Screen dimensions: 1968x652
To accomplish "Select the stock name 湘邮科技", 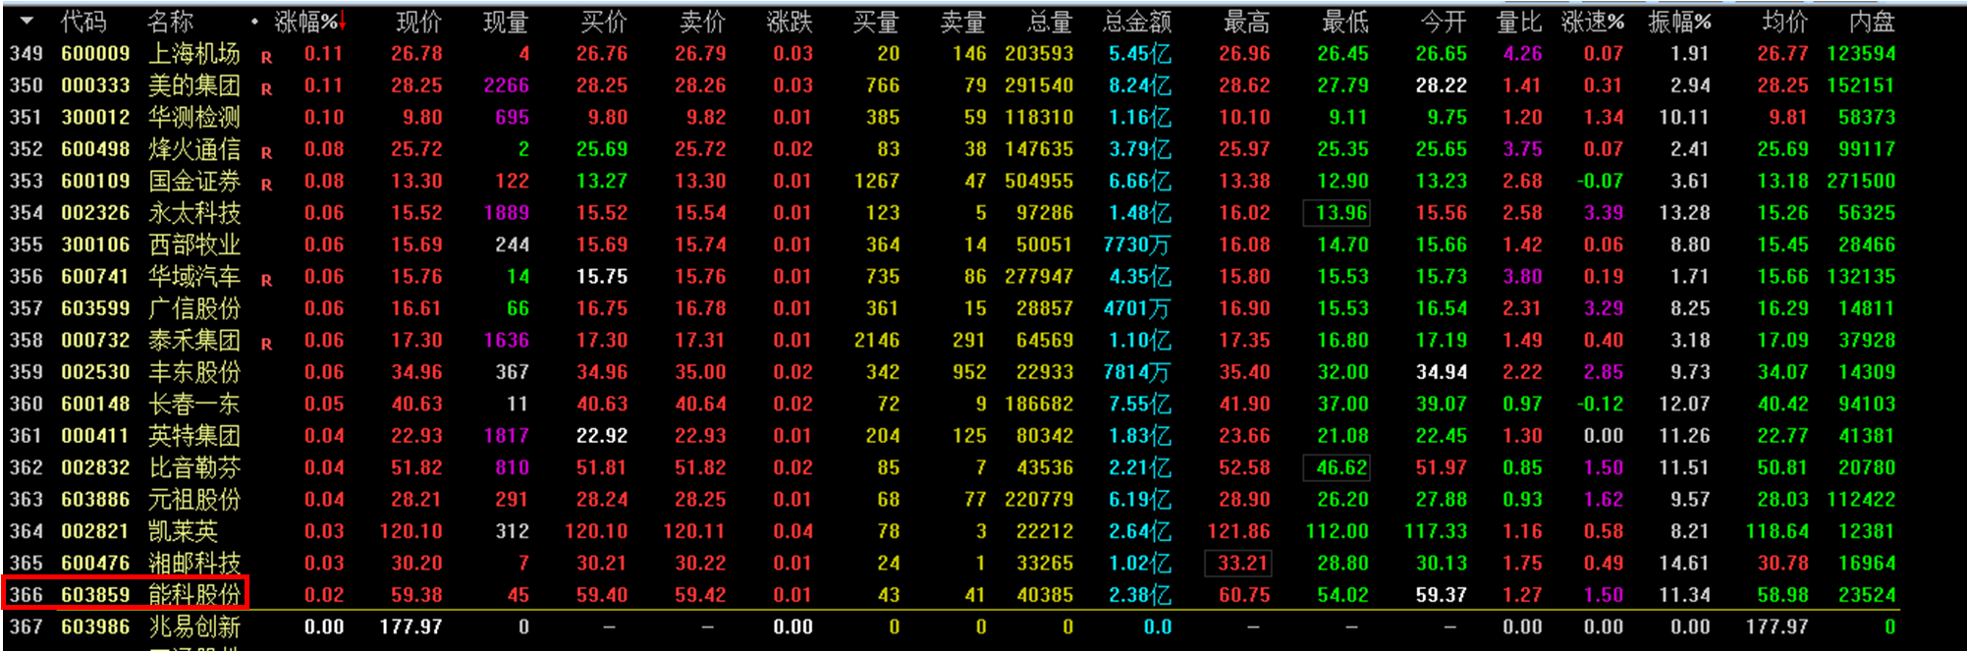I will click(194, 564).
